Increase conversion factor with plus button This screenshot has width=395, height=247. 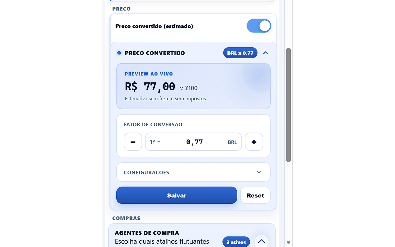(254, 142)
